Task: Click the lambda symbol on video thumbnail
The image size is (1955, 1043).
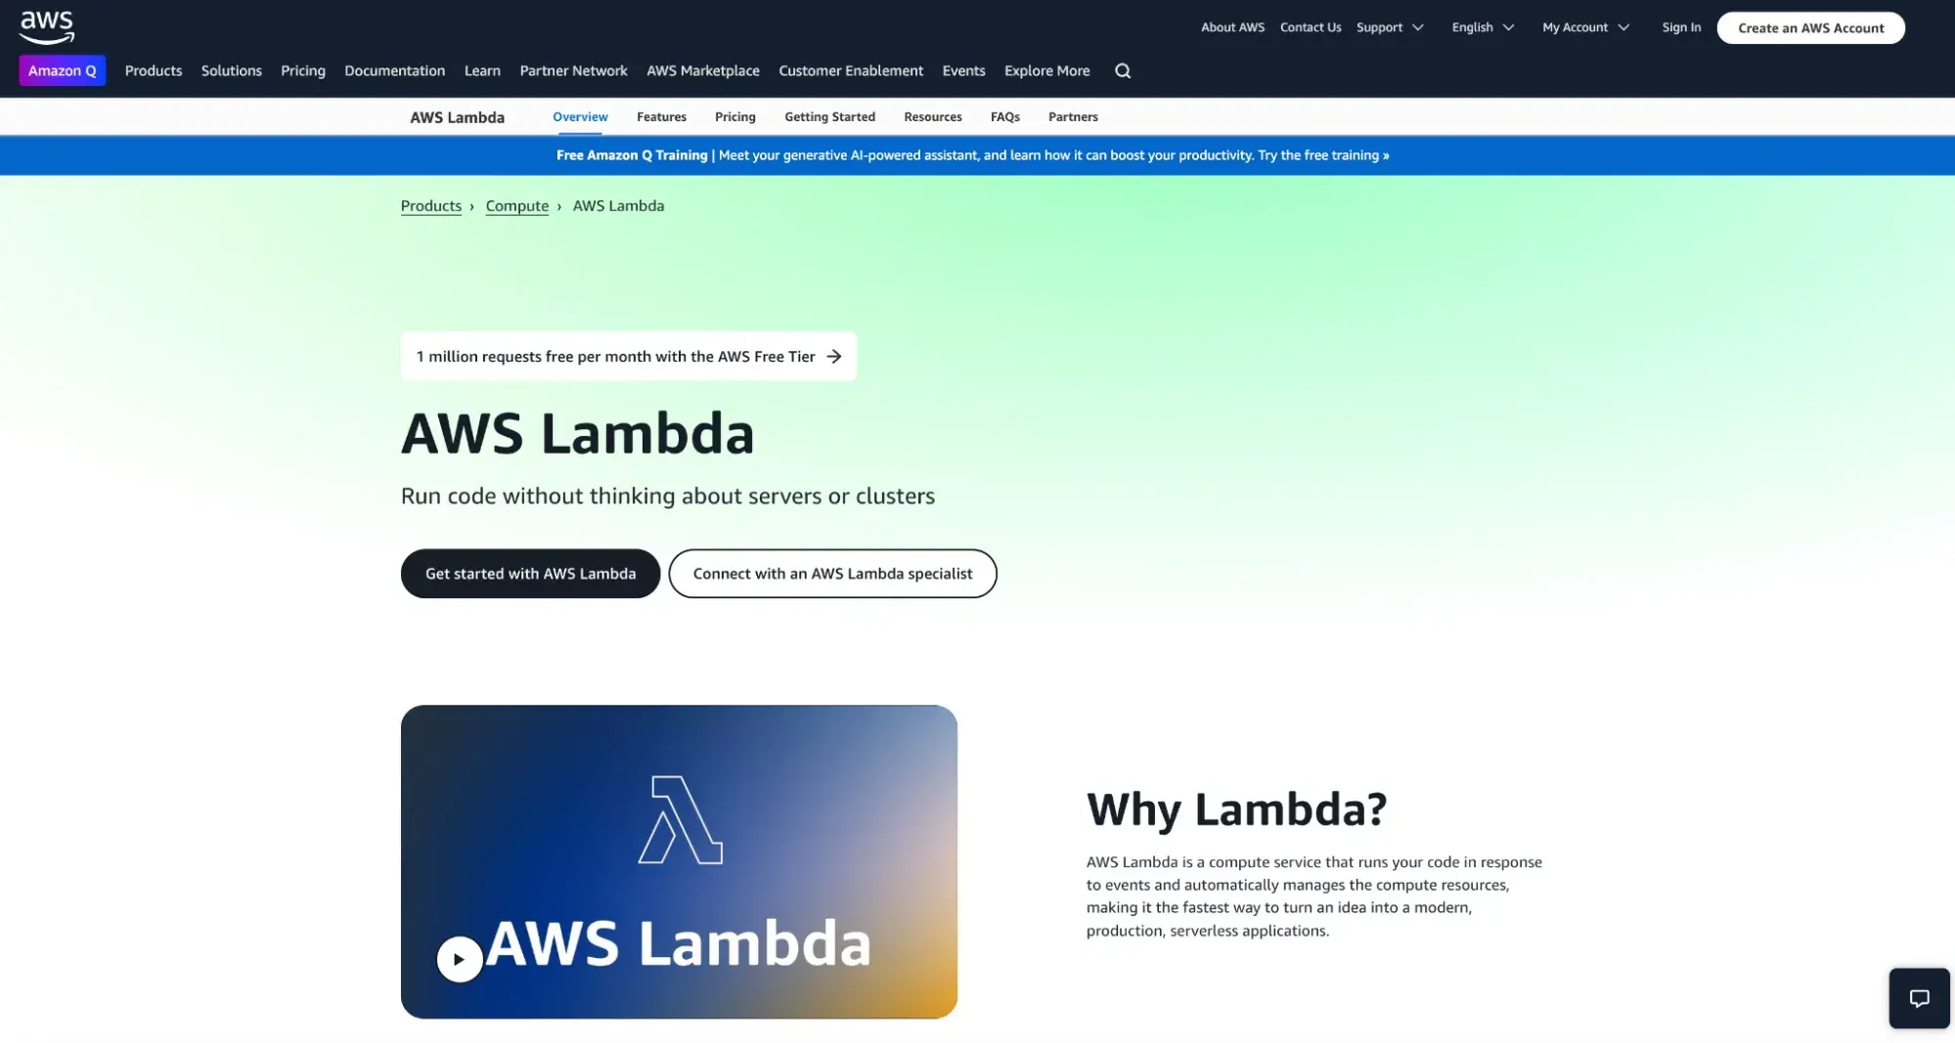Action: 681,820
